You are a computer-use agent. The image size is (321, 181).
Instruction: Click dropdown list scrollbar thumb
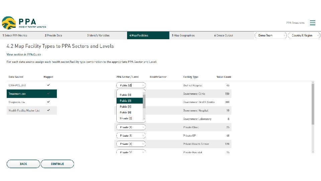[144, 101]
